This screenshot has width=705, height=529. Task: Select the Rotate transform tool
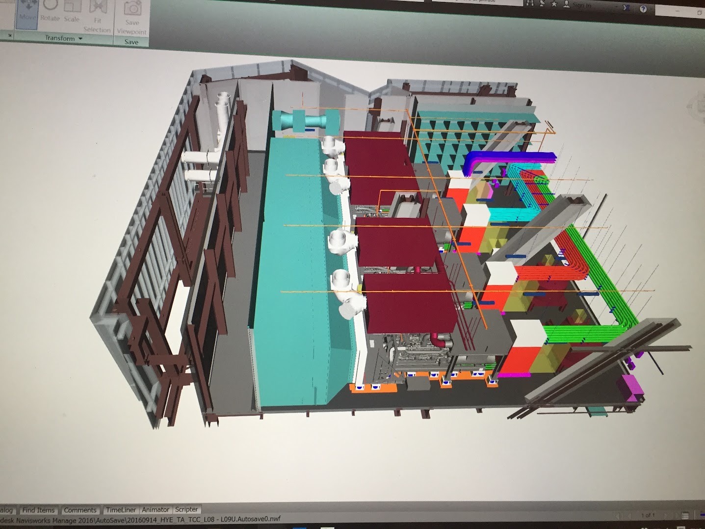(x=50, y=12)
